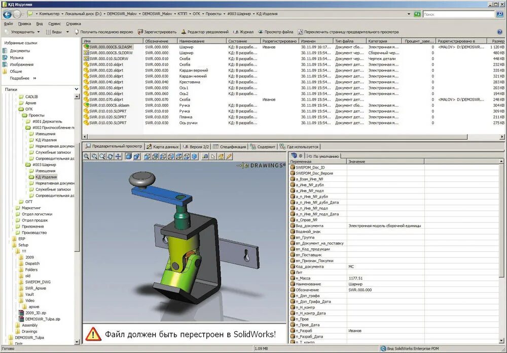This screenshot has width=507, height=353.
Task: Select the rotate view tool in preview toolbar
Action: [110, 156]
